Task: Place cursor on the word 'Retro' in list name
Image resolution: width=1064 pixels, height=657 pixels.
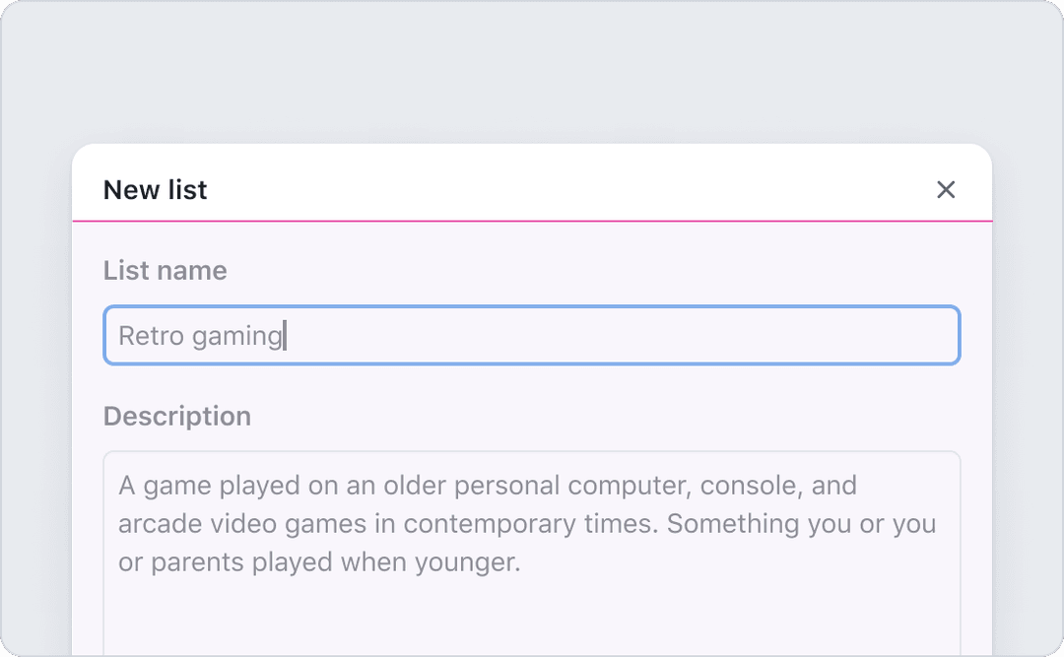Action: pos(152,335)
